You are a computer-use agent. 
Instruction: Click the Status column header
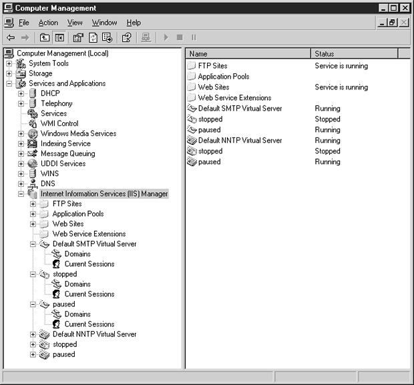click(354, 53)
